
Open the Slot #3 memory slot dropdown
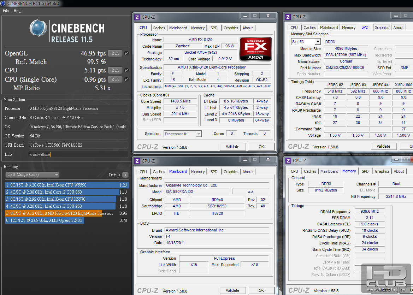point(306,42)
